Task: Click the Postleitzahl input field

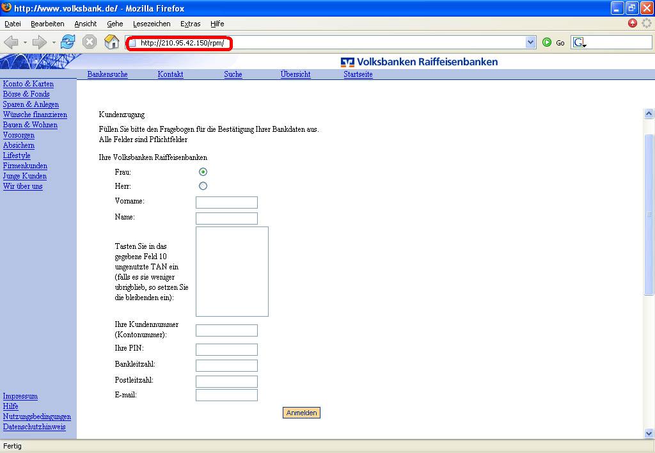Action: coord(227,381)
